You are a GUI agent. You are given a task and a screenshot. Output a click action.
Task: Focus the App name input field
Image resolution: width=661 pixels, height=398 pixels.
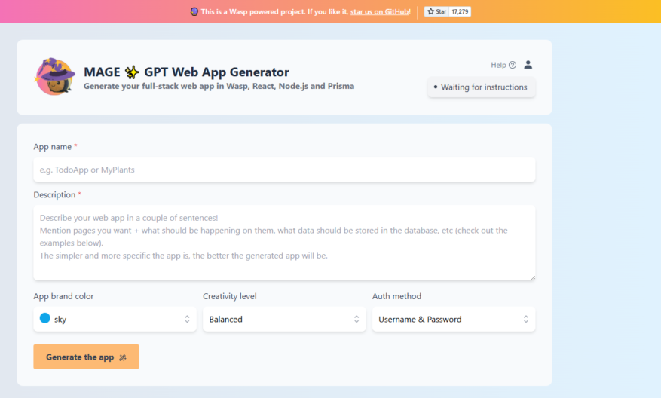coord(284,170)
